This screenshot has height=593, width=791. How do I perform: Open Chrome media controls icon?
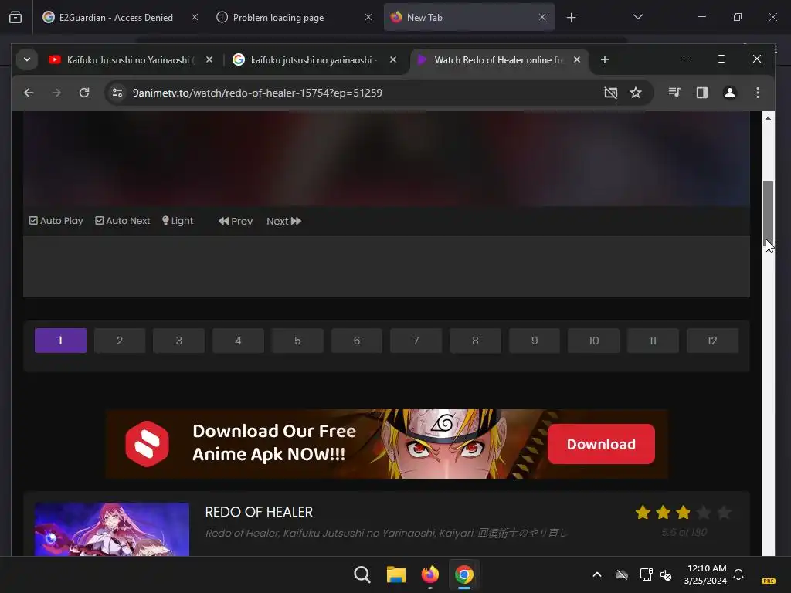674,93
